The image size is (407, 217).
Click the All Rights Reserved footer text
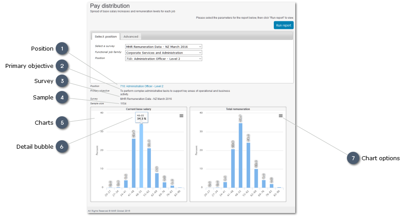pyautogui.click(x=109, y=211)
